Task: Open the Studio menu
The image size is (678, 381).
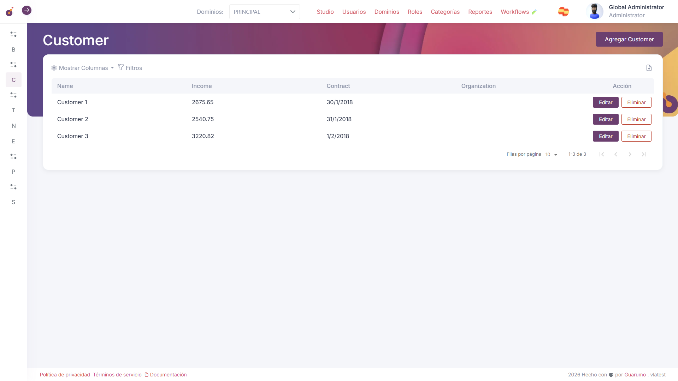Action: (325, 12)
